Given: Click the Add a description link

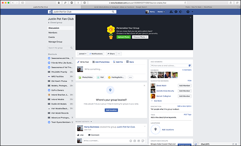Looking at the screenshot, I should coord(184,106).
